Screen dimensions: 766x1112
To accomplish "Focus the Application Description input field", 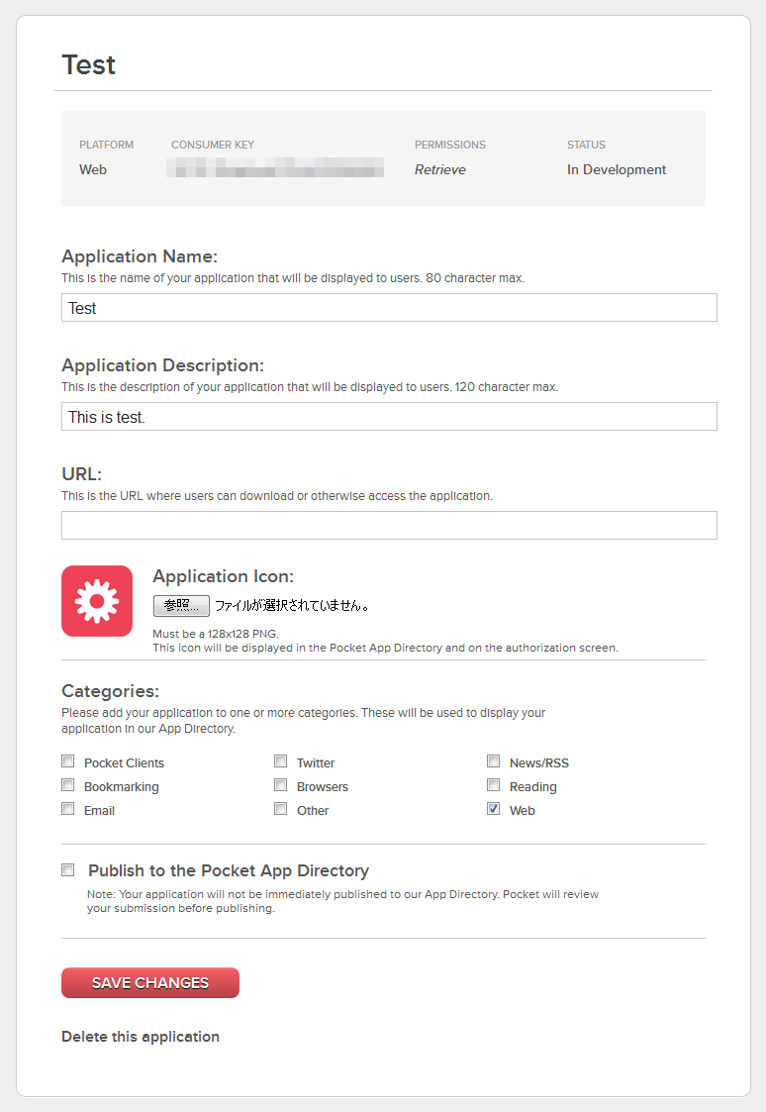I will pos(389,416).
